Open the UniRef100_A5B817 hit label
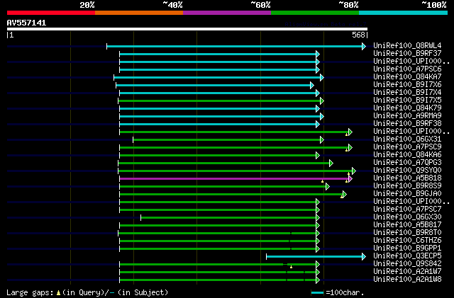Image resolution: width=454 pixels, height=298 pixels. click(x=407, y=225)
